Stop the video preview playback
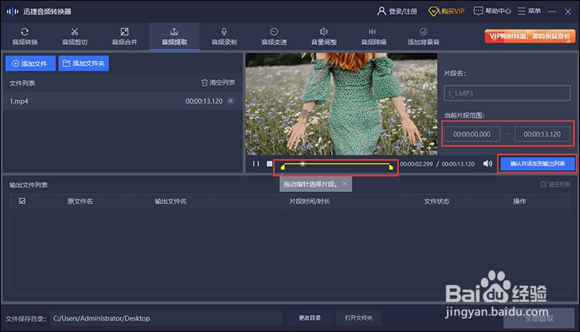 pos(270,164)
